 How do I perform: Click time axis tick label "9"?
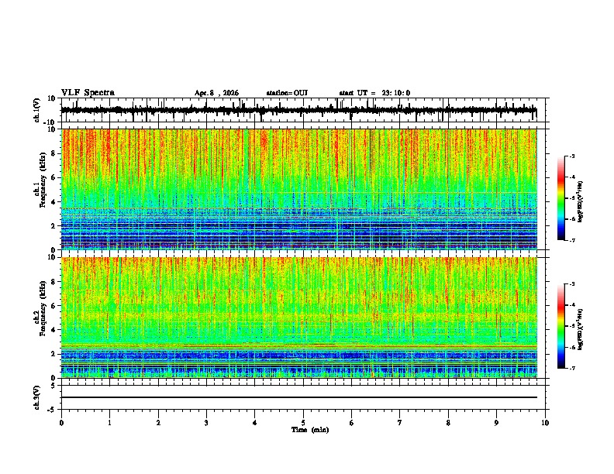496,423
